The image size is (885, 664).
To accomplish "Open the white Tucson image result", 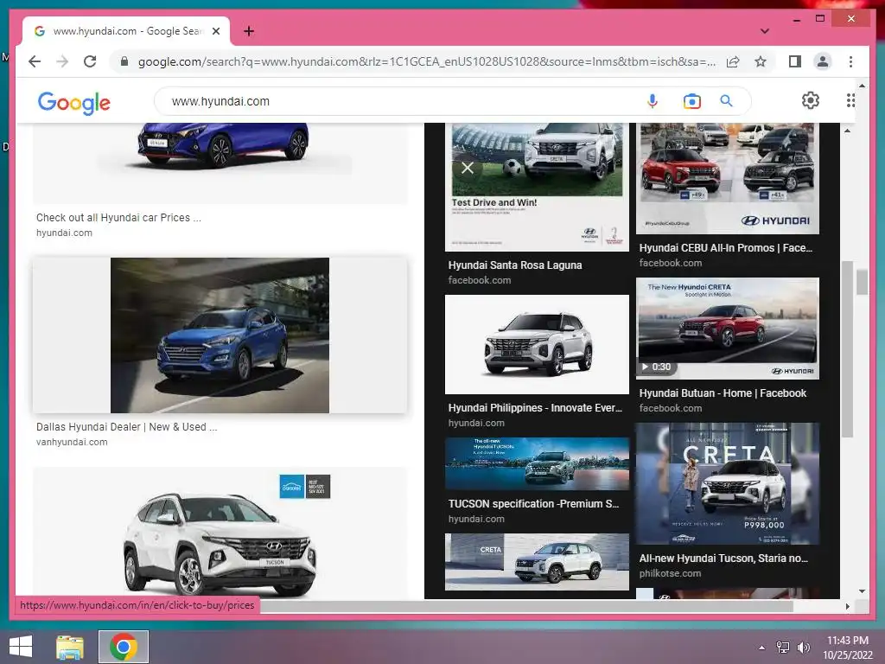I will pyautogui.click(x=220, y=533).
